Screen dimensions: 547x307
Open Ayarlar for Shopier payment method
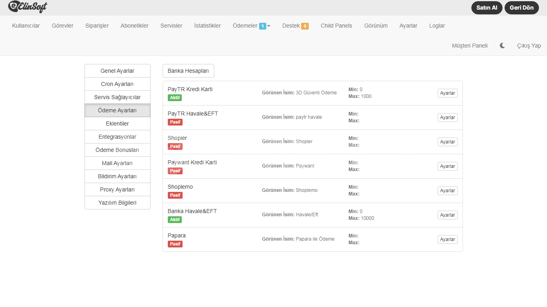[x=447, y=142]
